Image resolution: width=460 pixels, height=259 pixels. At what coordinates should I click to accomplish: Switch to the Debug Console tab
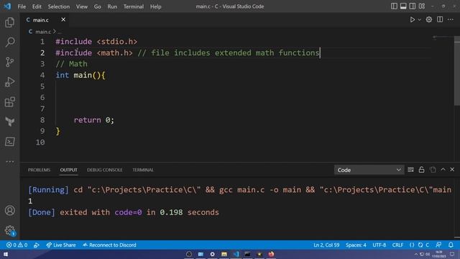point(104,170)
